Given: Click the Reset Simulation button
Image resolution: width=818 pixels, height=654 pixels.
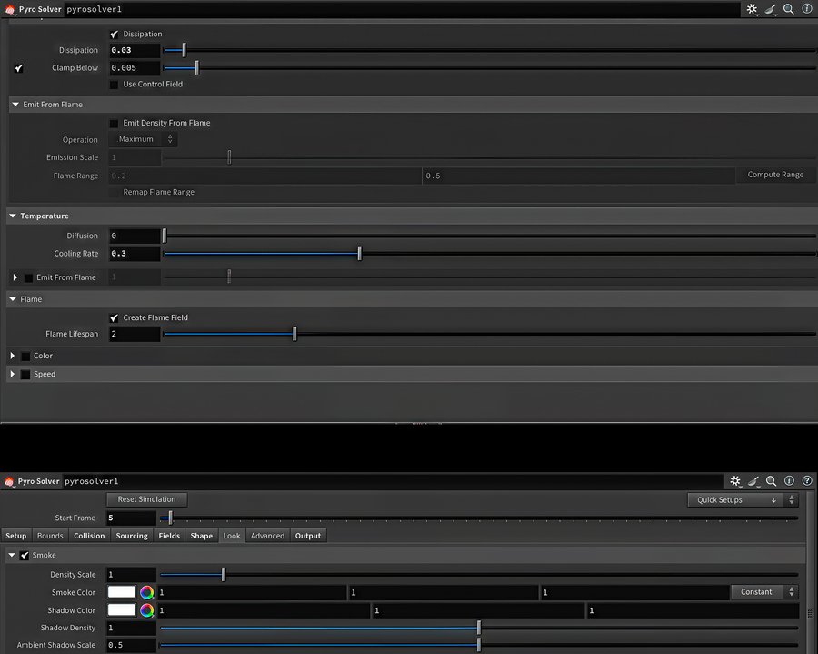Looking at the screenshot, I should click(x=146, y=499).
